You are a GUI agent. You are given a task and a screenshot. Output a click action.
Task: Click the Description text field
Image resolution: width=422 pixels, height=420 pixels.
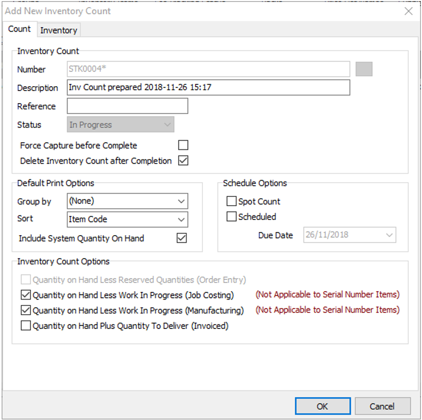[208, 88]
